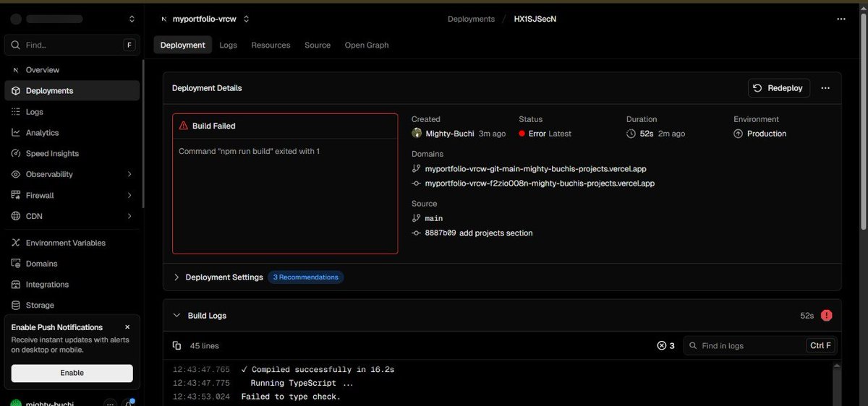
Task: Open the mighty-buchi account options menu
Action: click(110, 404)
